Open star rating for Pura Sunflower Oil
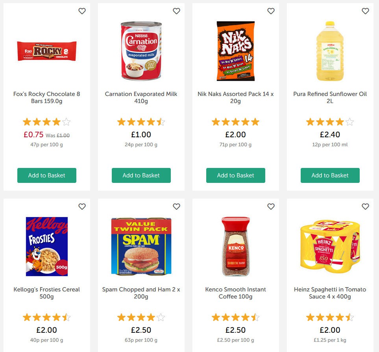 [x=330, y=122]
